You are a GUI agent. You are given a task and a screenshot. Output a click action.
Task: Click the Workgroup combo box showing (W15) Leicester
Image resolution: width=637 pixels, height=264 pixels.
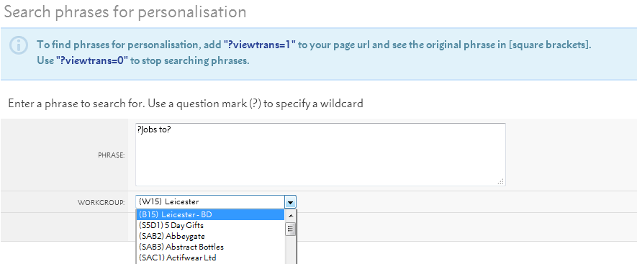tap(216, 202)
